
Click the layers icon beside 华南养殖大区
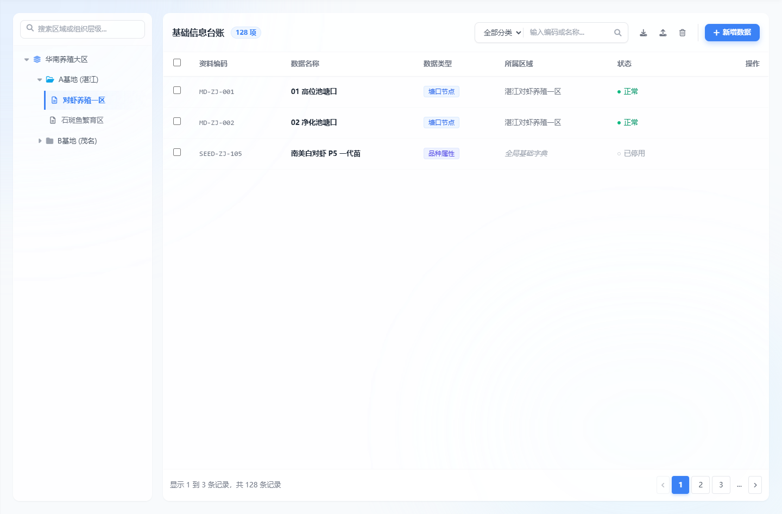[37, 59]
